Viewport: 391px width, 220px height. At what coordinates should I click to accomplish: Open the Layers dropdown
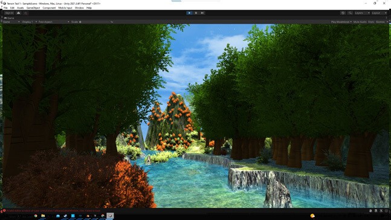pyautogui.click(x=362, y=13)
